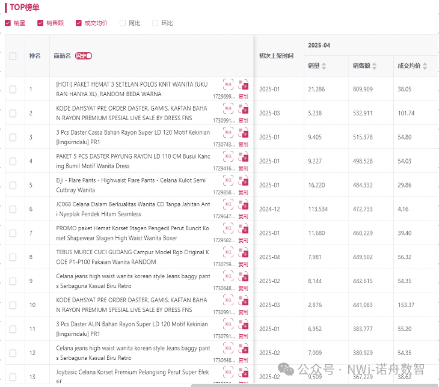This screenshot has width=439, height=387.
Task: Click the 复制 link in rank 1 row
Action: pyautogui.click(x=243, y=96)
